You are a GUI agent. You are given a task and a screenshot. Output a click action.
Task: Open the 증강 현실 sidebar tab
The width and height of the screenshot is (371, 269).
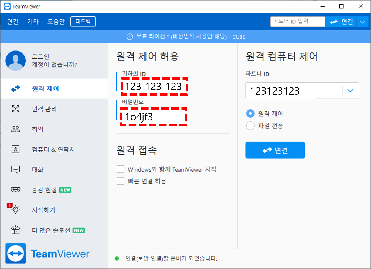click(54, 190)
